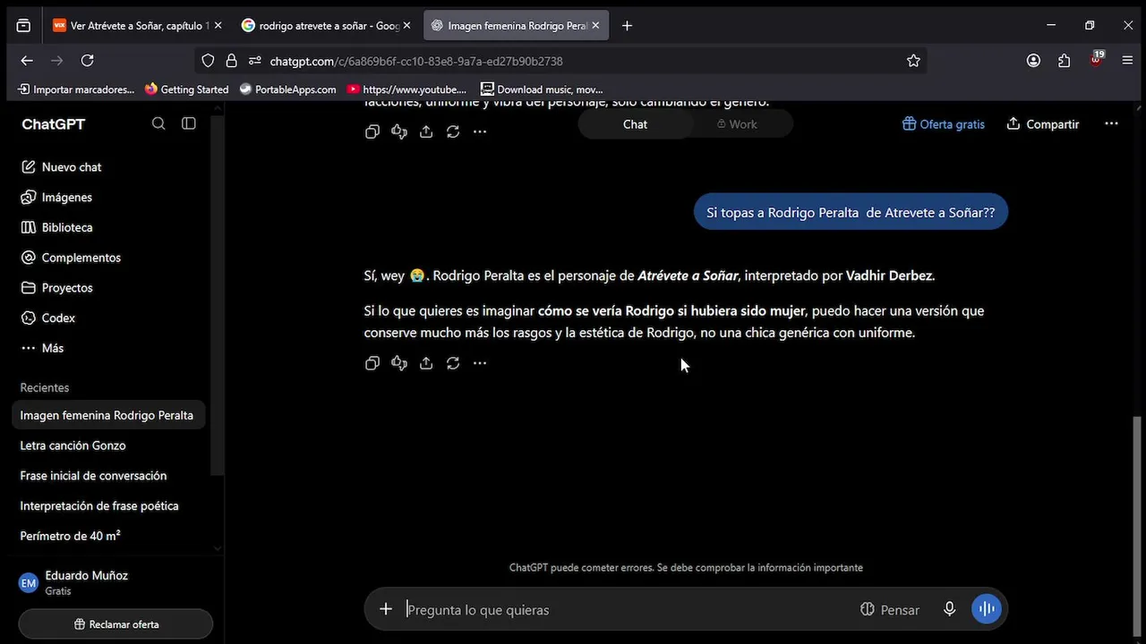Open Importar marcadores bookmark
Image resolution: width=1146 pixels, height=644 pixels.
coord(76,89)
